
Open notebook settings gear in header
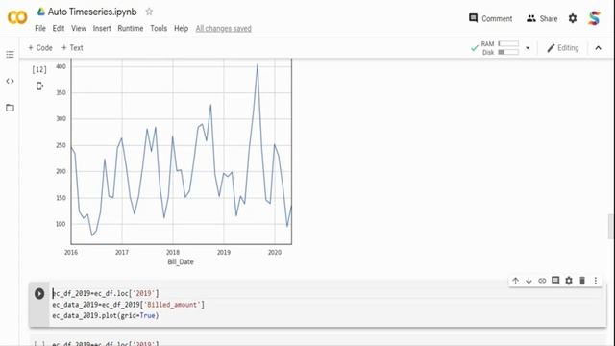573,18
